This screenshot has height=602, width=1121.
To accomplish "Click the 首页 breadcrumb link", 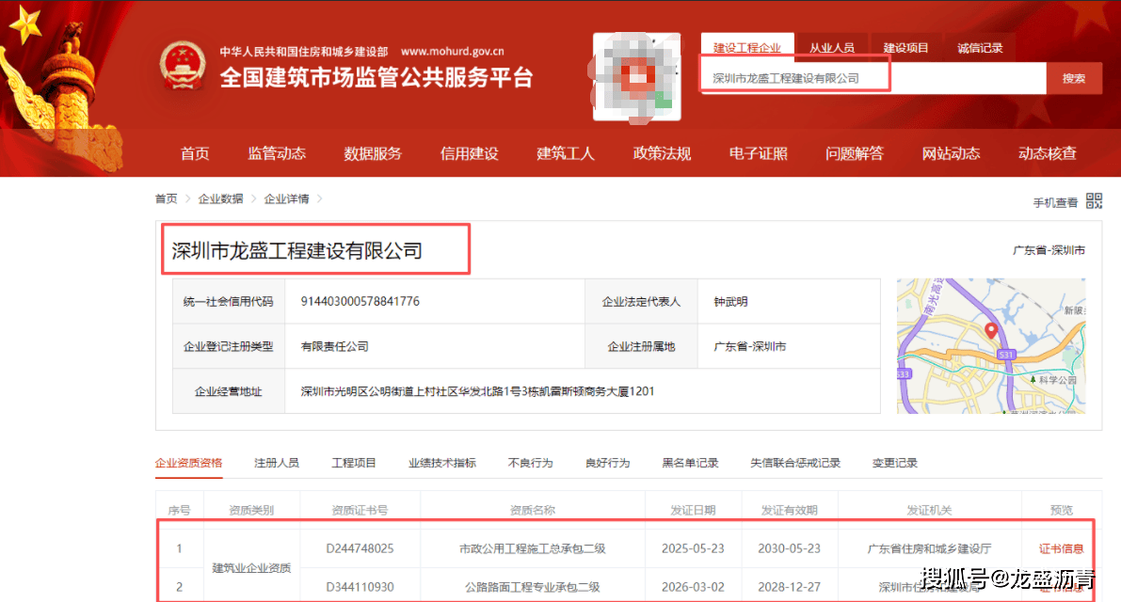I will click(x=166, y=198).
